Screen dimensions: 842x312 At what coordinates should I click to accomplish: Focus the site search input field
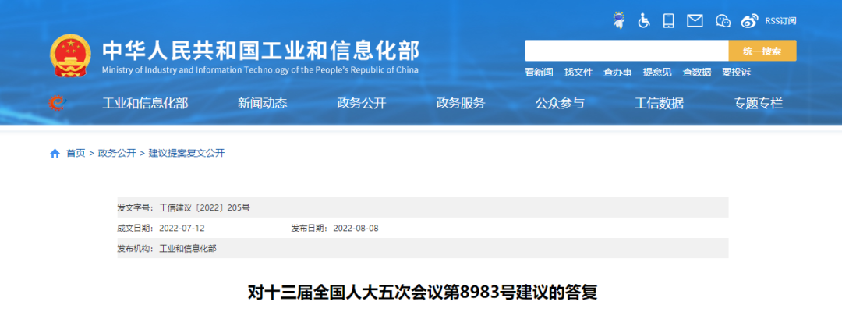[x=627, y=51]
